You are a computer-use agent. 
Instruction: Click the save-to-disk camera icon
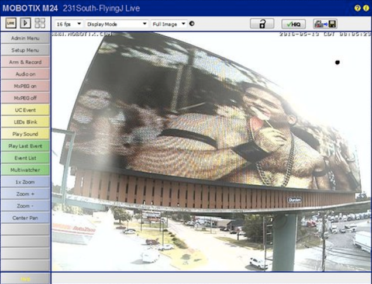coord(325,24)
